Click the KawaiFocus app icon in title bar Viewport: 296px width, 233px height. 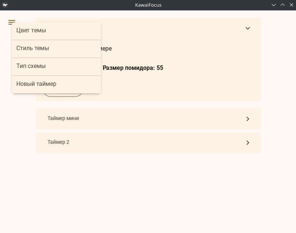5,5
